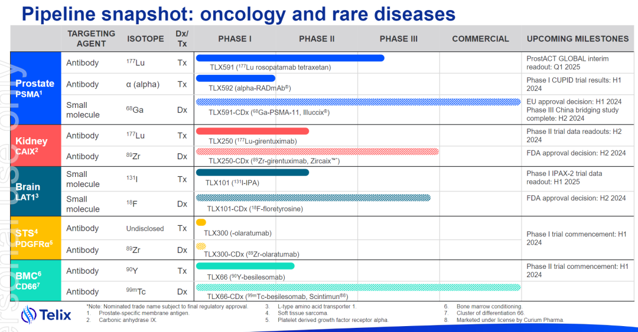The height and width of the screenshot is (332, 638).
Task: Click the Telix logo icon
Action: click(30, 315)
